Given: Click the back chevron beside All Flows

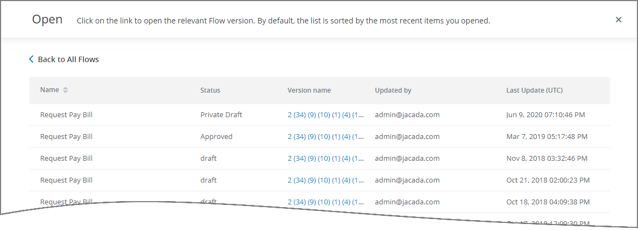Looking at the screenshot, I should (31, 59).
